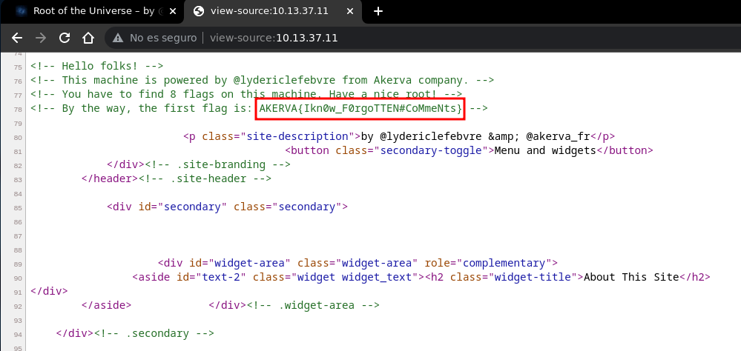The image size is (741, 351).
Task: Click the 'You have to find 8 flags' comment
Action: [x=246, y=94]
